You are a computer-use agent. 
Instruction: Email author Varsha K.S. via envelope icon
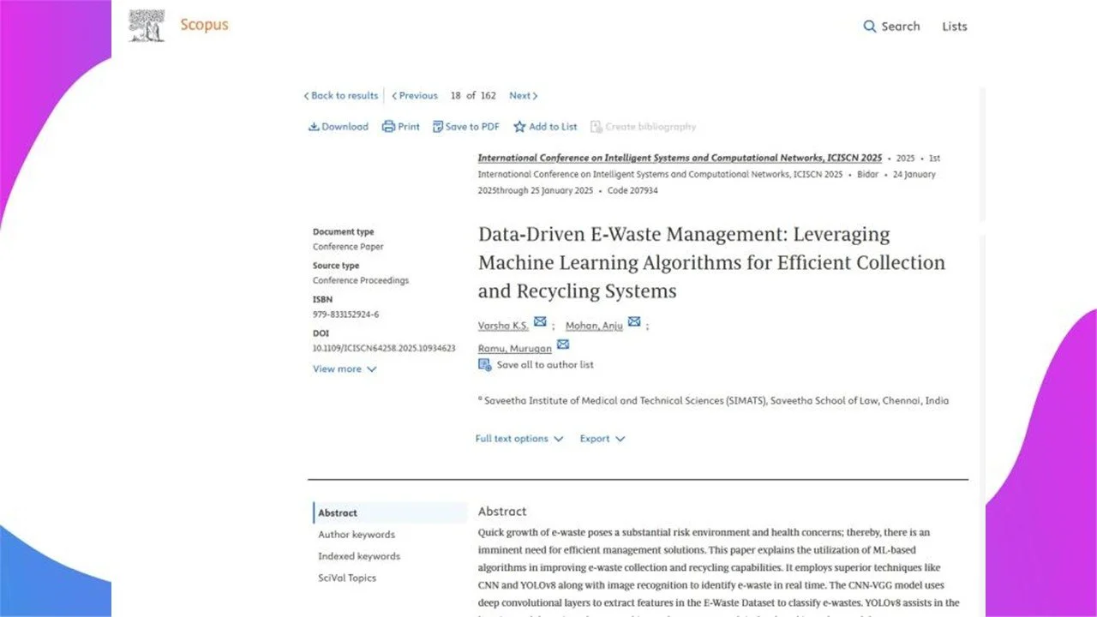[540, 322]
